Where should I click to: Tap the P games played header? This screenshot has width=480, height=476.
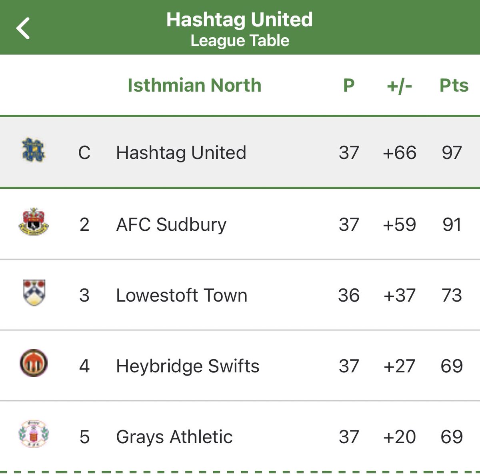click(x=349, y=86)
